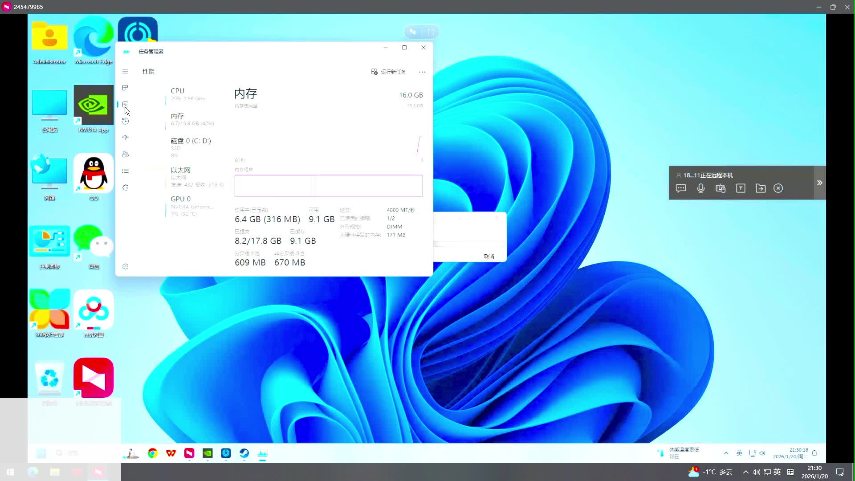Image resolution: width=855 pixels, height=481 pixels.
Task: Click 取消 cancel button in small dialog
Action: coord(489,257)
